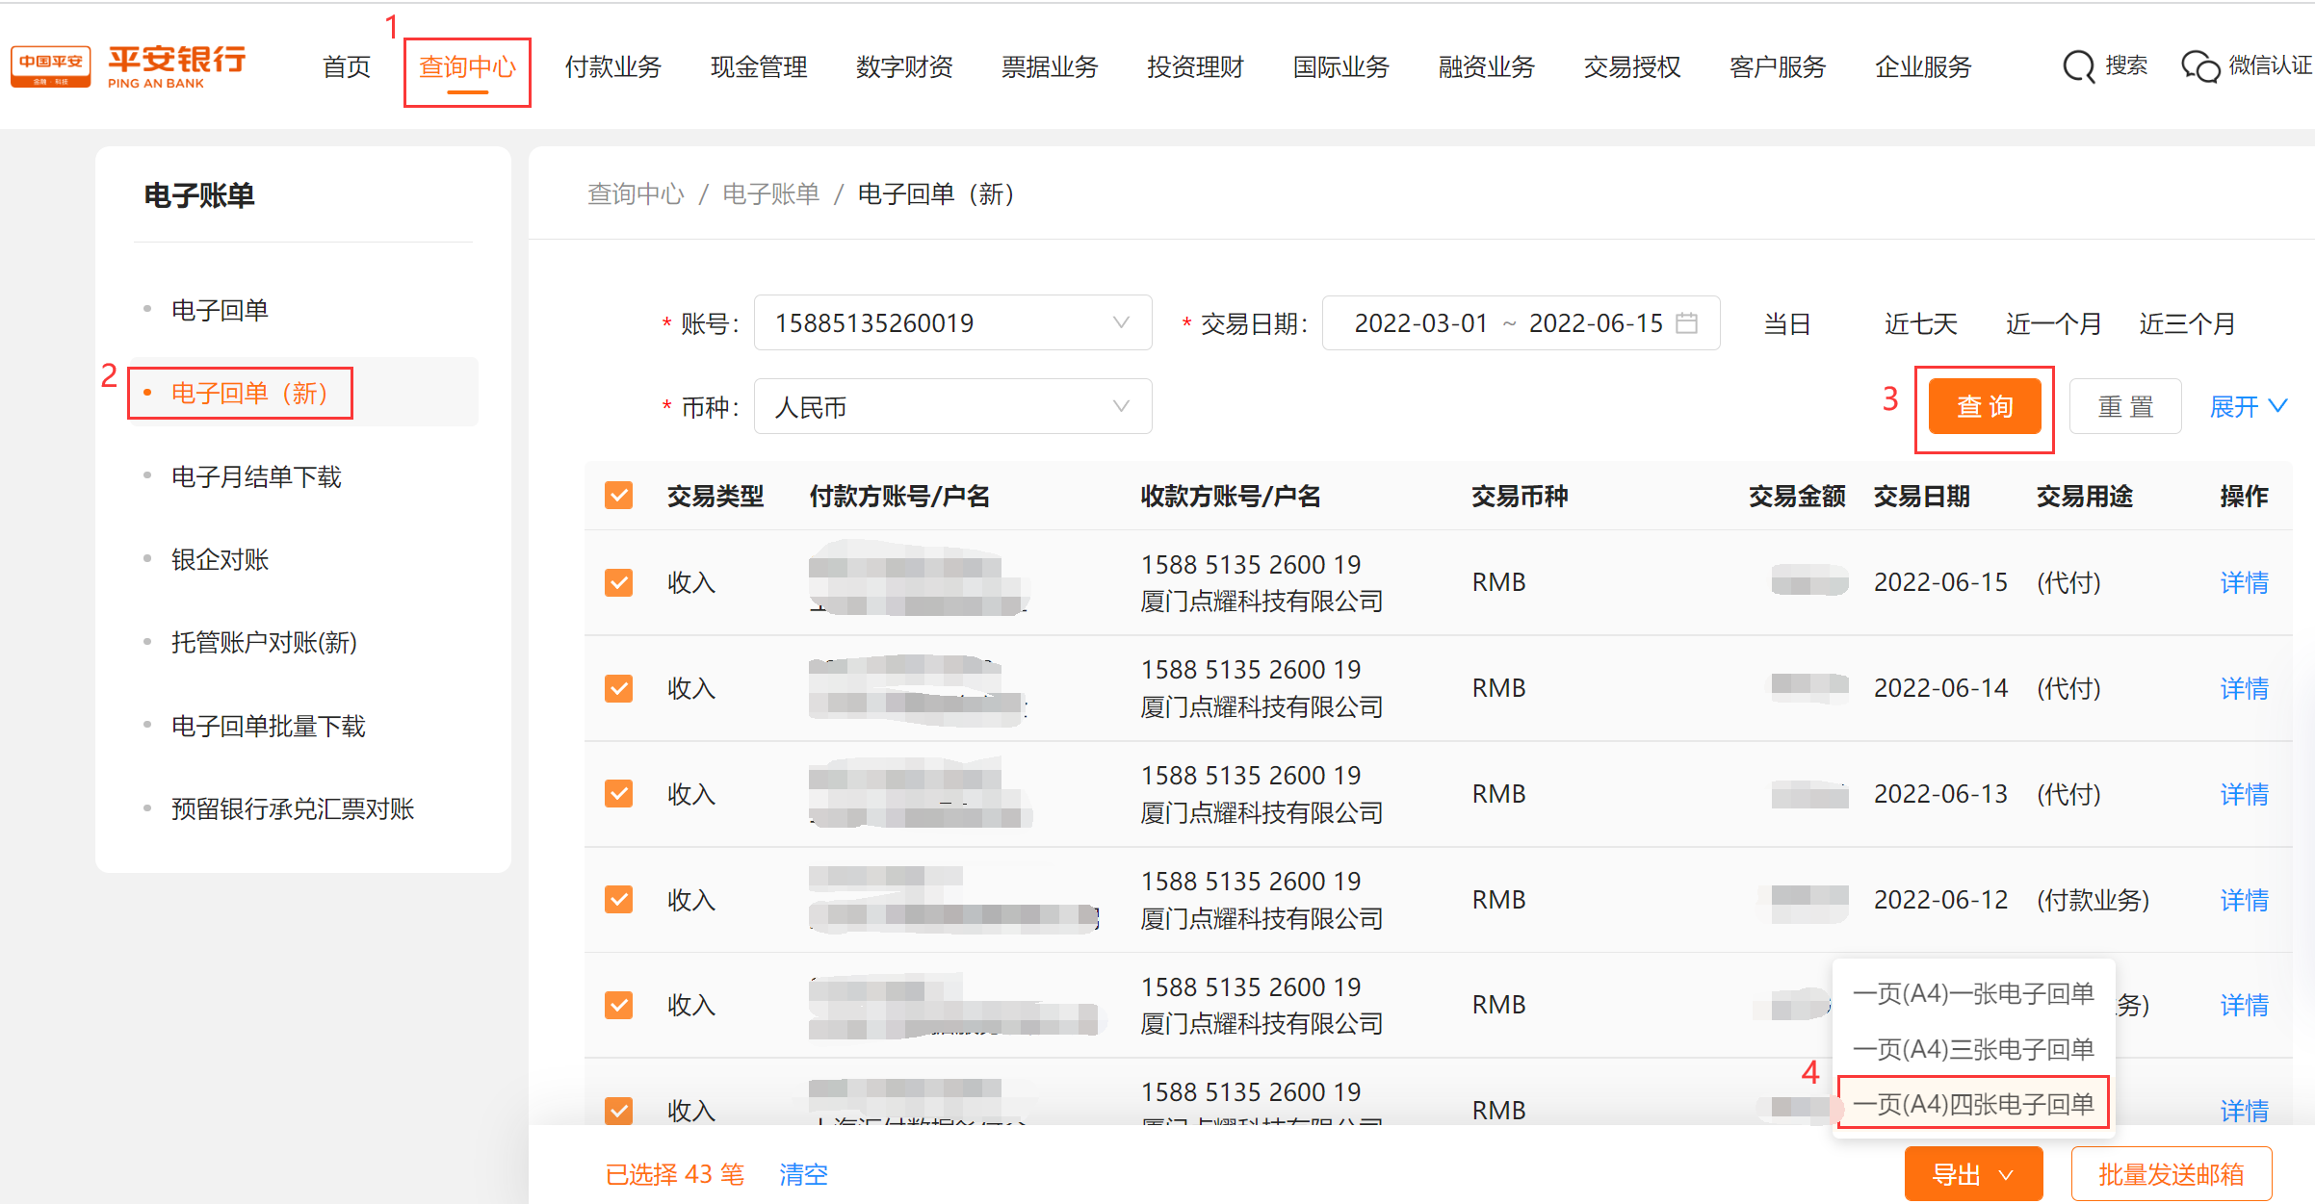The image size is (2315, 1204).
Task: Click the 重置 reset button
Action: 2124,407
